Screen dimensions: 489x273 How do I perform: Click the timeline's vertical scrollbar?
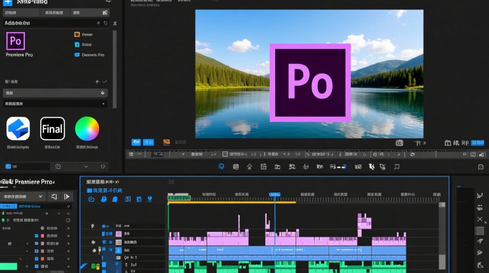[442, 237]
